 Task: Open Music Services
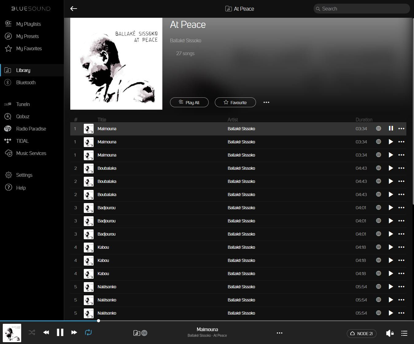(31, 153)
